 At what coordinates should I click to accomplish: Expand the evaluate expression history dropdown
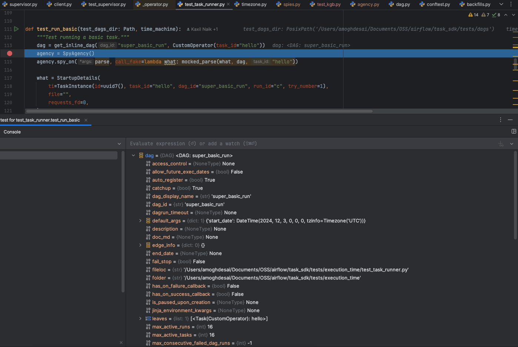[512, 144]
